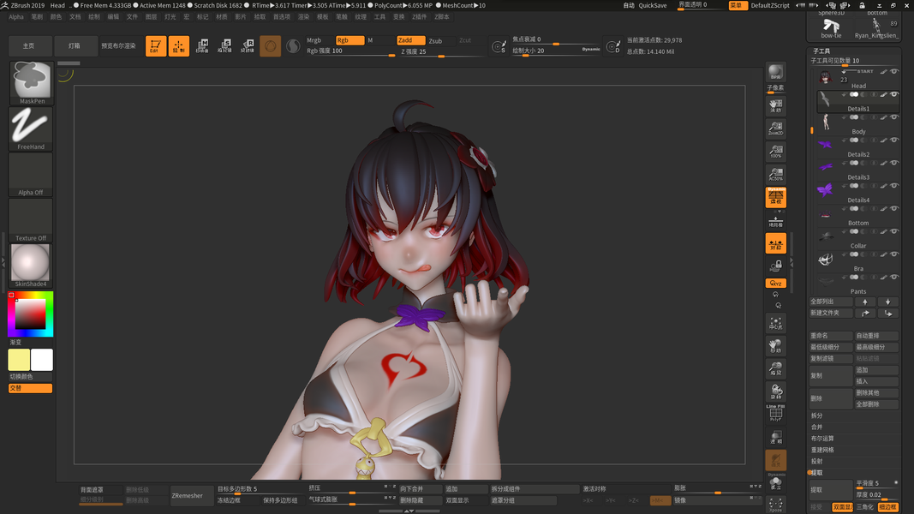The width and height of the screenshot is (914, 514).
Task: Toggle local symmetry icon
Action: [x=776, y=243]
